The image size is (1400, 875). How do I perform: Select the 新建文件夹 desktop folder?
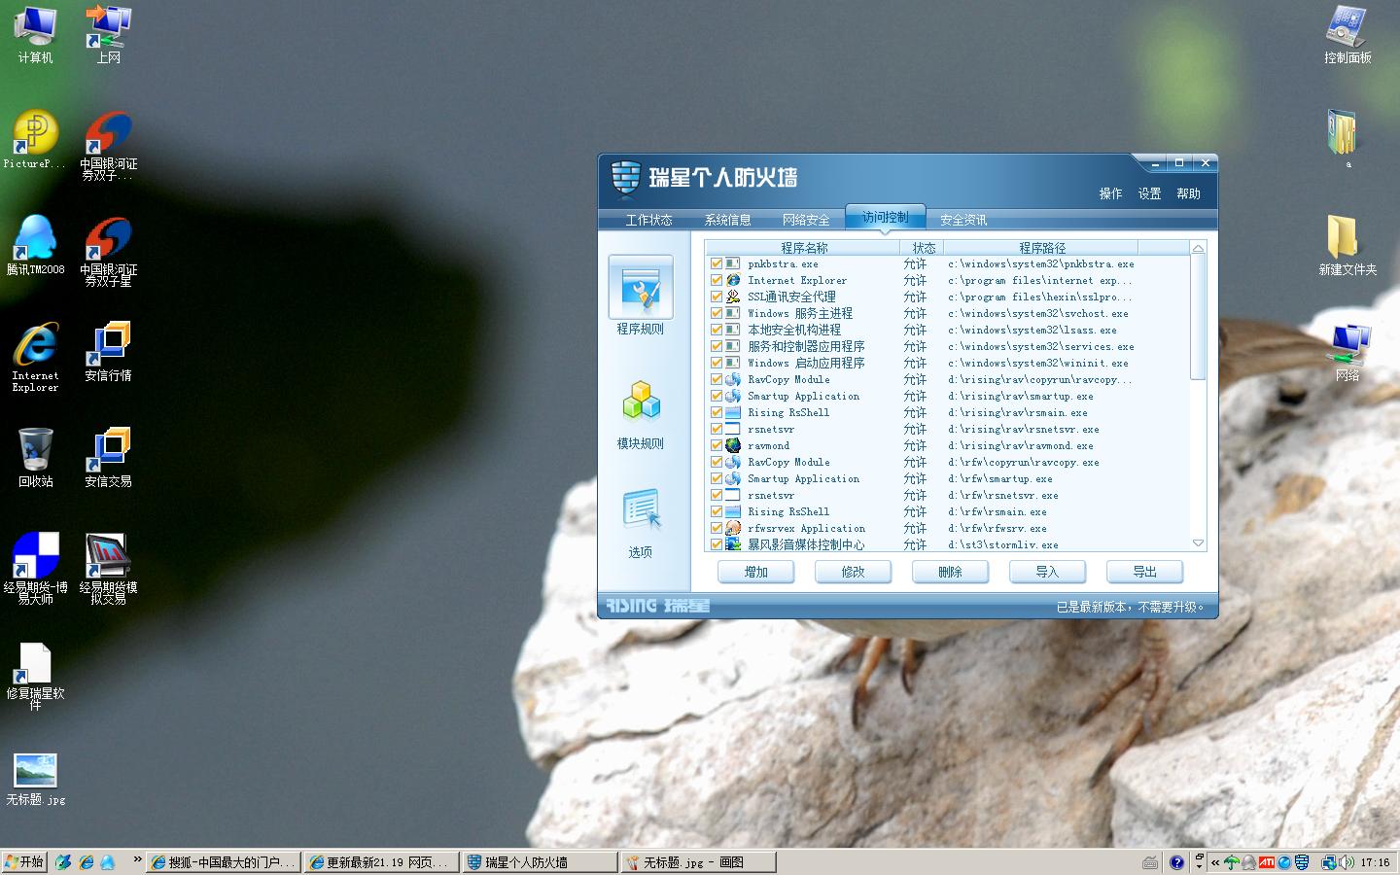(1347, 245)
